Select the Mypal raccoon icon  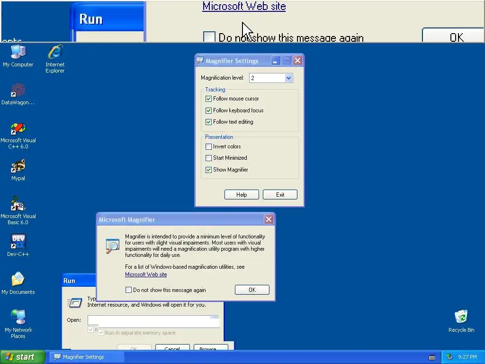pyautogui.click(x=18, y=170)
